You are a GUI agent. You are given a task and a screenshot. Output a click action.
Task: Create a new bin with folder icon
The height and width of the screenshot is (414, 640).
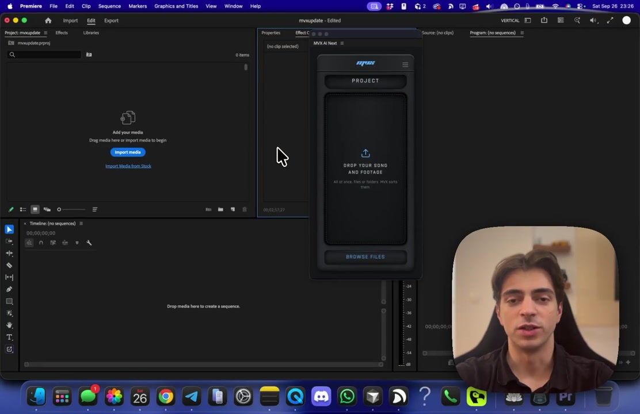pyautogui.click(x=220, y=209)
